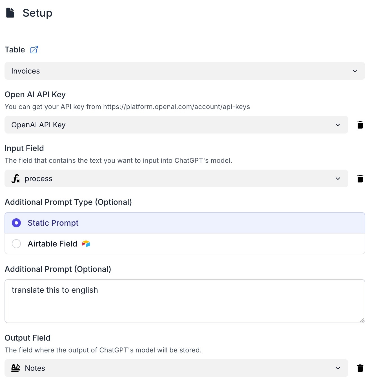Viewport: 372px width, 382px height.
Task: Click trash icon beside process input field
Action: point(360,179)
